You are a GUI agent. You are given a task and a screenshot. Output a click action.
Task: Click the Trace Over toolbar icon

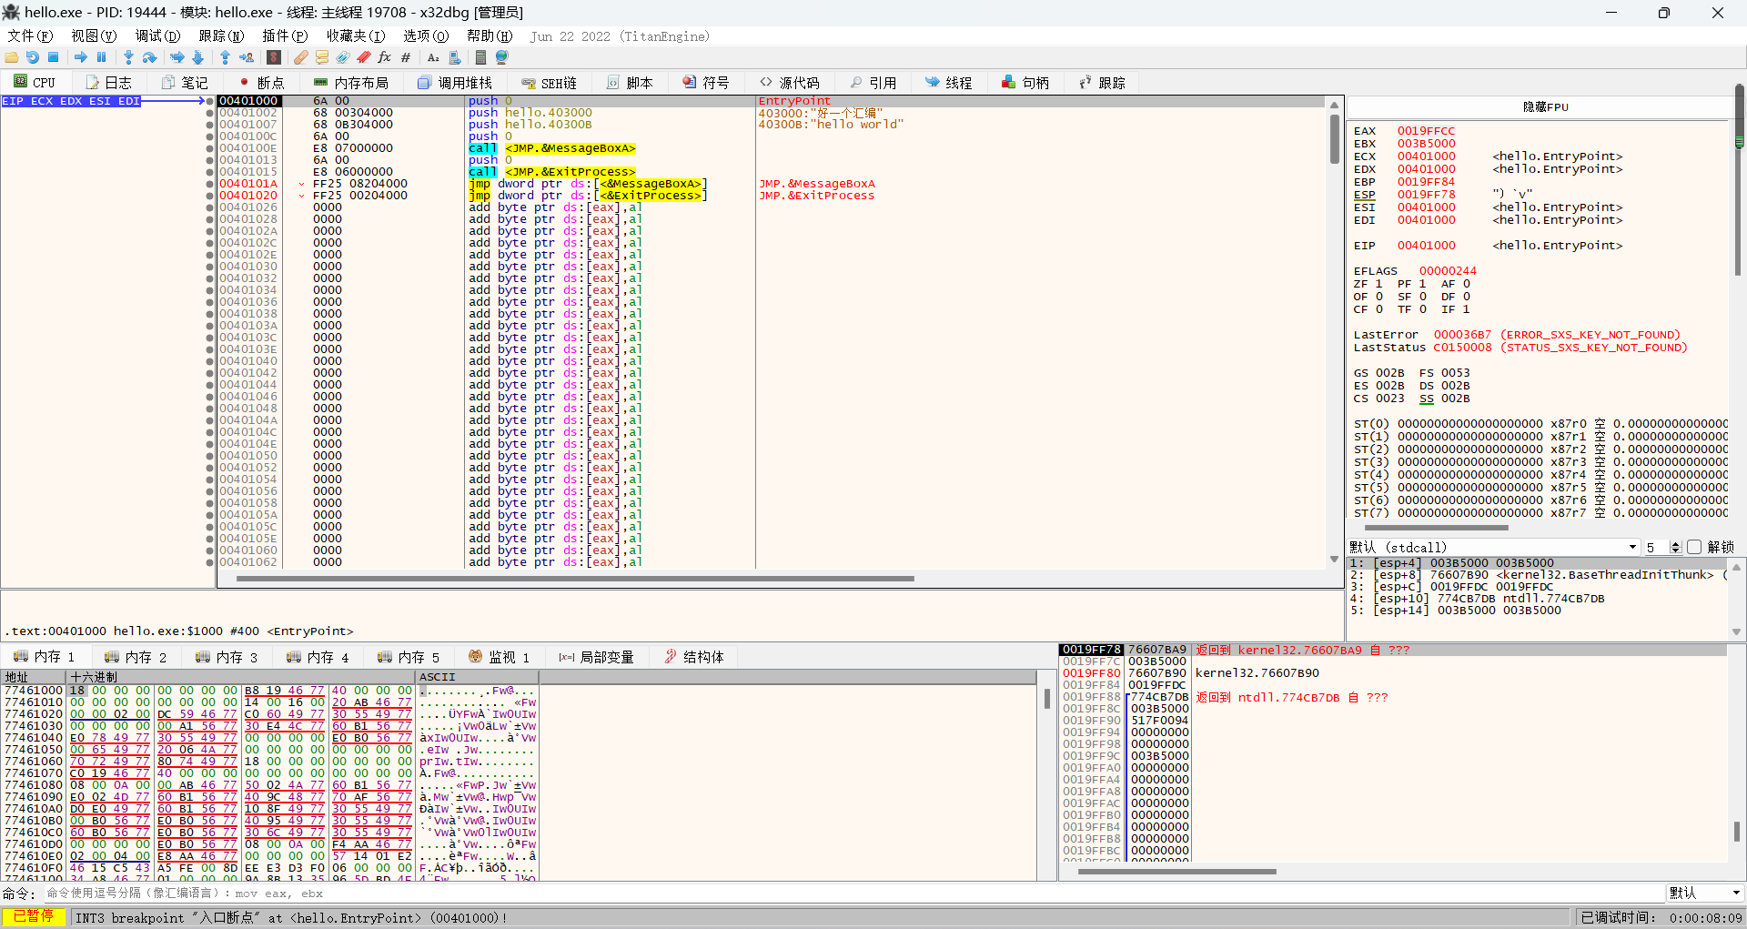(198, 57)
